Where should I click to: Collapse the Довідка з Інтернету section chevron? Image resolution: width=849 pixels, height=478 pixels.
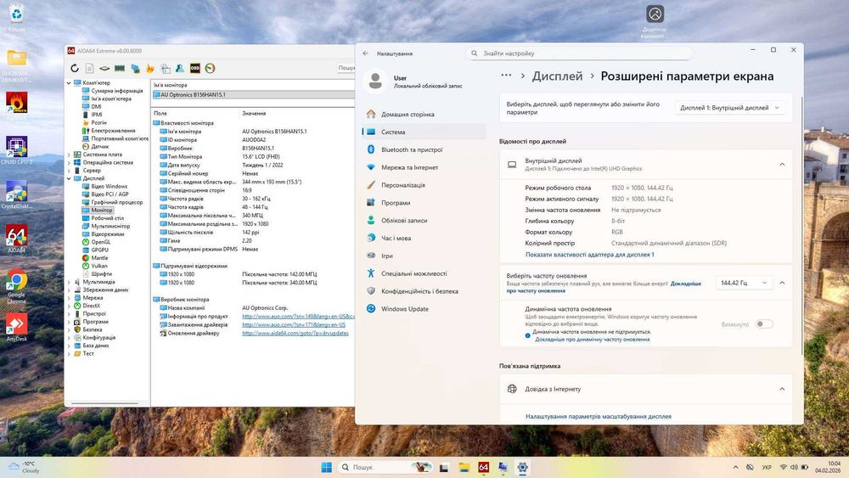click(x=782, y=389)
